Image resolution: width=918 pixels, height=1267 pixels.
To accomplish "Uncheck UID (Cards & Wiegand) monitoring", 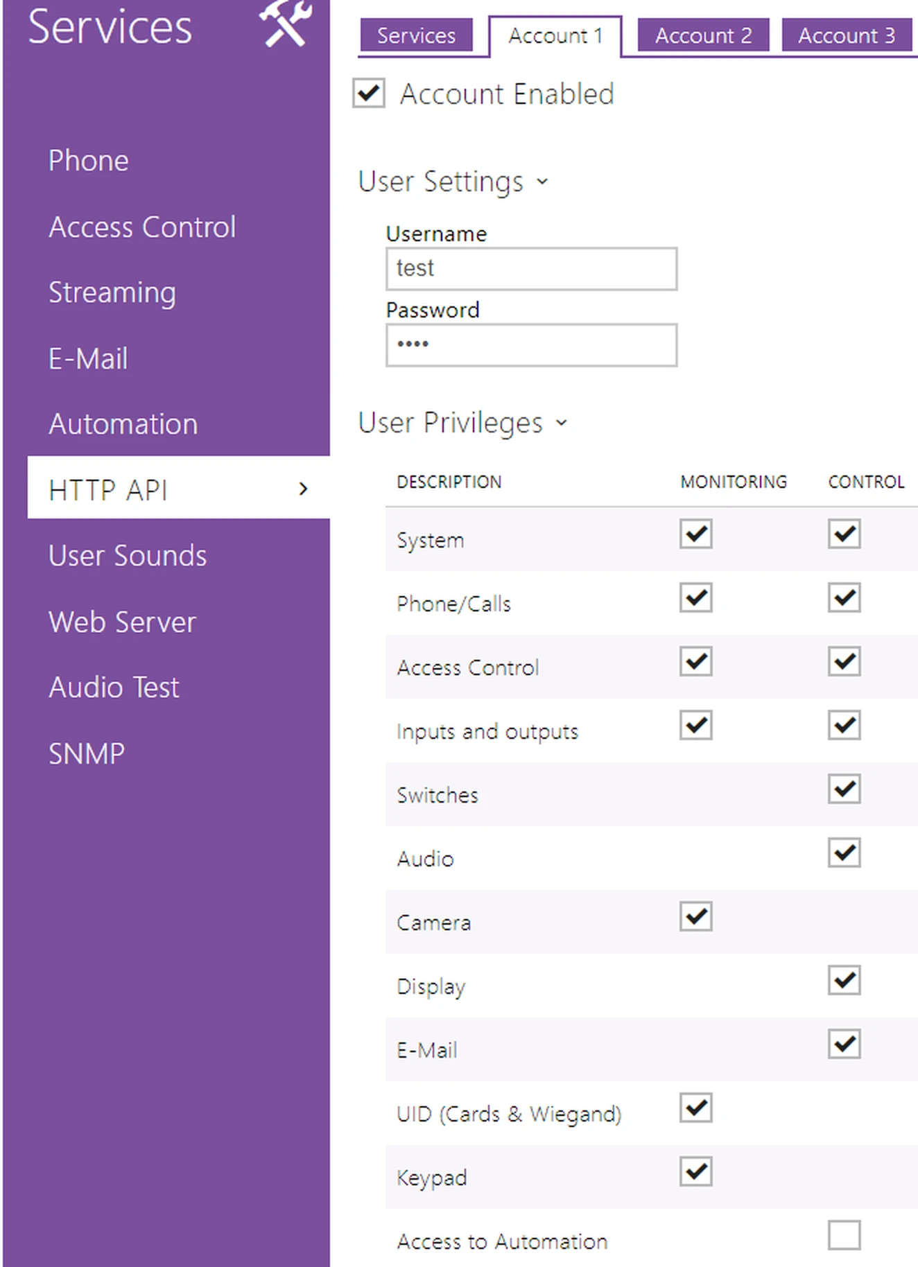I will pyautogui.click(x=696, y=1108).
